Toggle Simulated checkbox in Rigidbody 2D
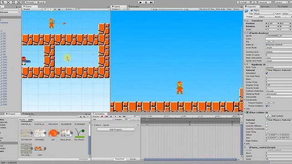292x164 pixels. pos(266,73)
